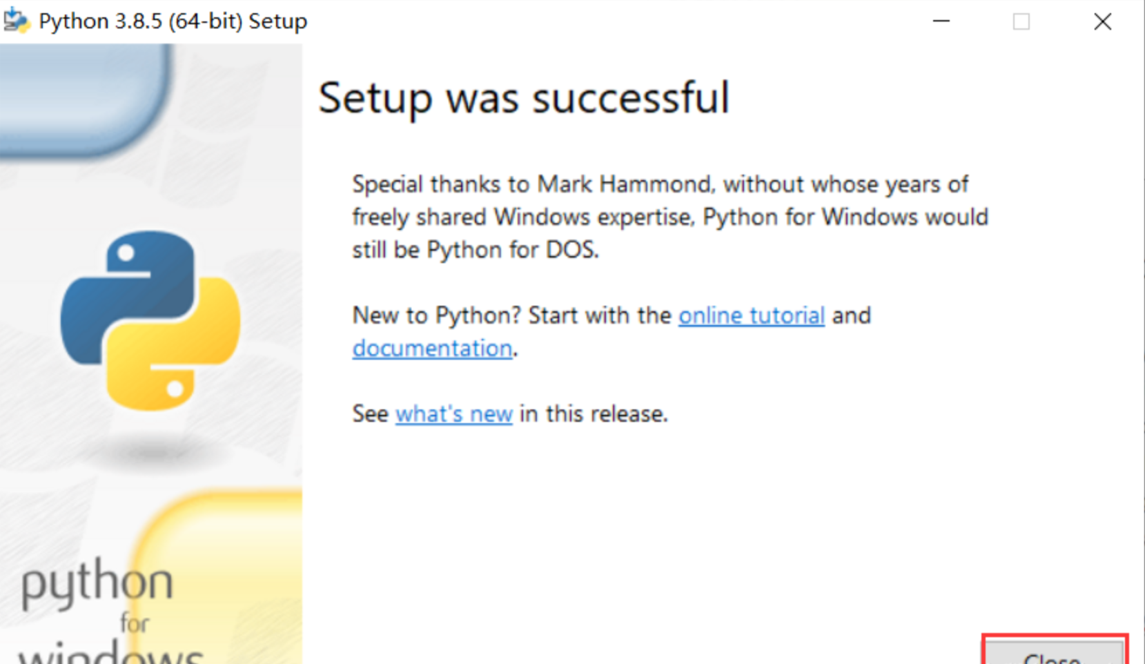
Task: Minimize the Python Setup window
Action: 941,21
